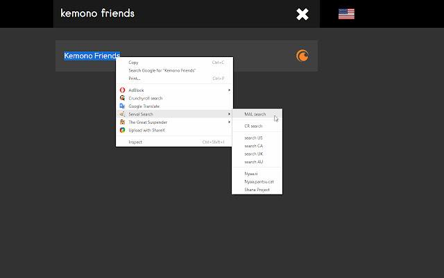Select Print... in context menu
Image resolution: width=444 pixels, height=278 pixels.
pos(174,79)
